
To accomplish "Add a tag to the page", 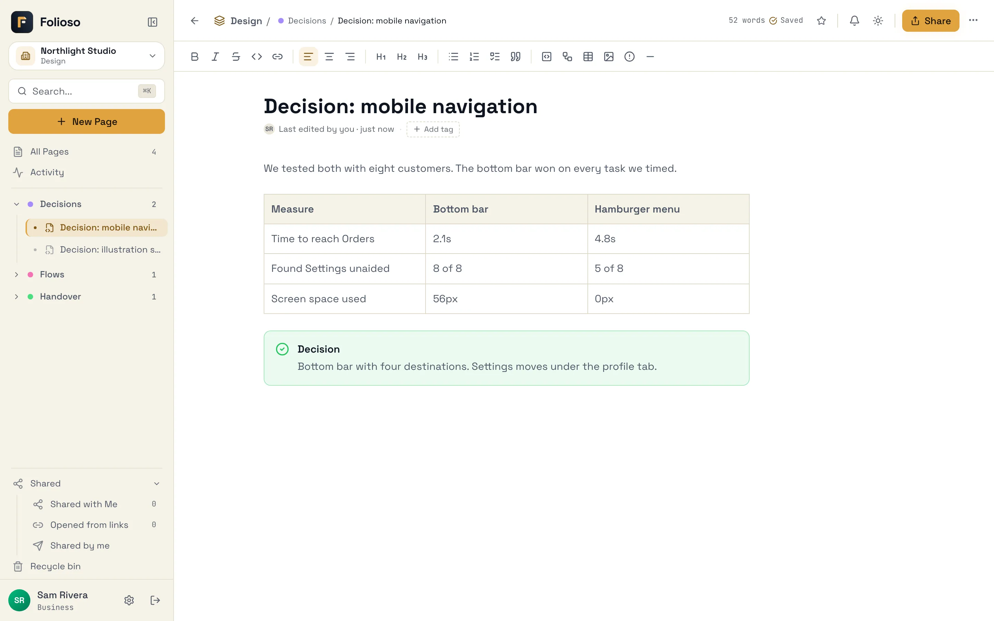I will coord(433,129).
